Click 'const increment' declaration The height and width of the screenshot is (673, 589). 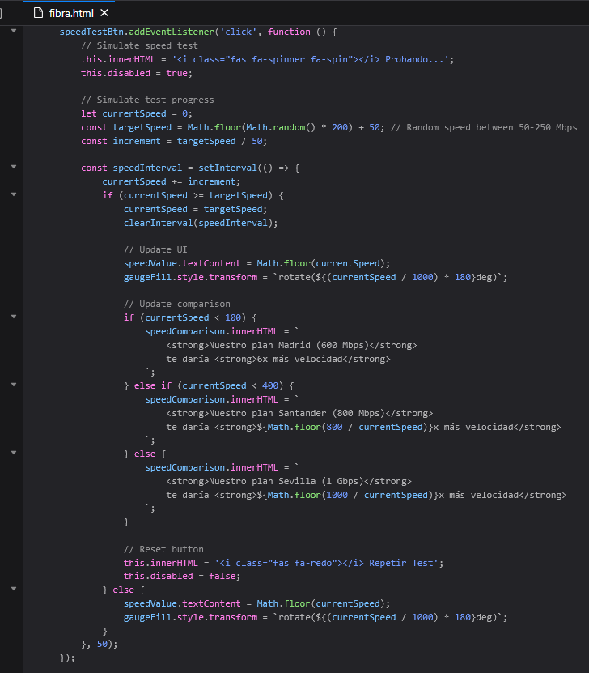click(x=121, y=141)
